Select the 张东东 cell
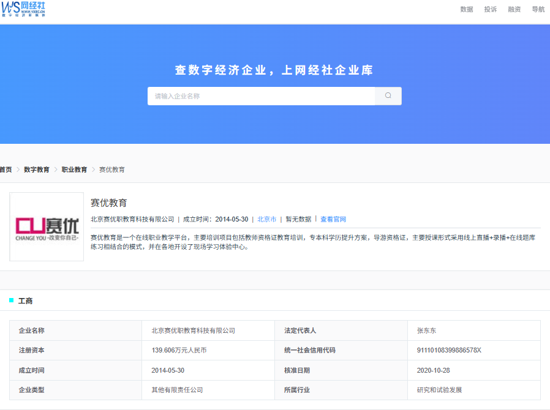 [x=474, y=330]
